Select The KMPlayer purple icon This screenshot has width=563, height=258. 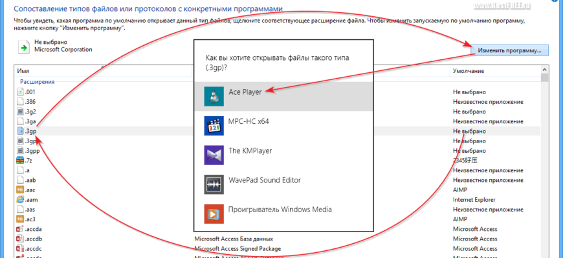[x=214, y=155]
